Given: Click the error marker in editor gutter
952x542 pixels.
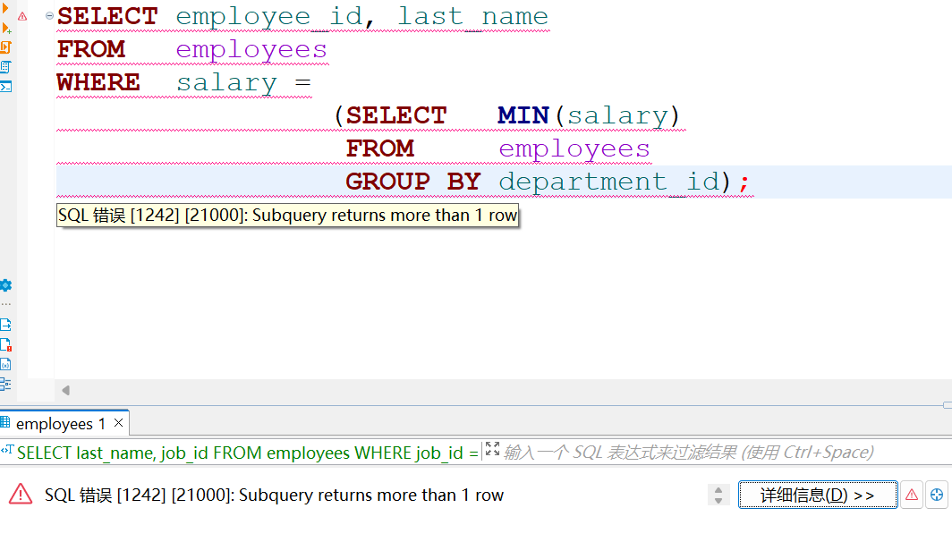Looking at the screenshot, I should tap(22, 16).
